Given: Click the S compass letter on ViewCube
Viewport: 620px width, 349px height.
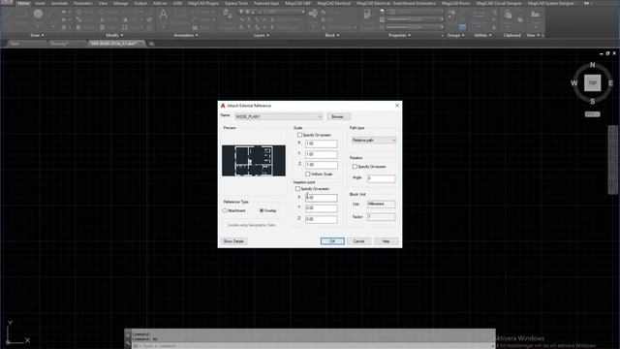Looking at the screenshot, I should click(x=592, y=102).
